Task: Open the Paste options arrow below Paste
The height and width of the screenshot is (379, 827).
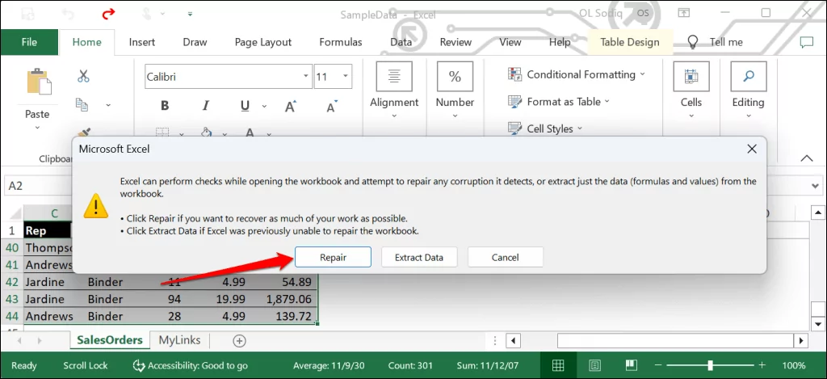Action: (x=37, y=127)
